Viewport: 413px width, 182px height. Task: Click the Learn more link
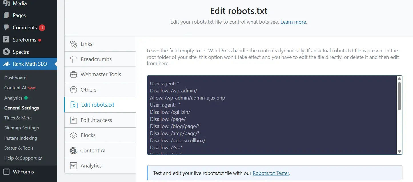pos(293,22)
